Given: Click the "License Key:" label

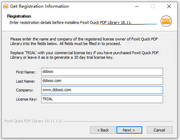Looking at the screenshot, I should [x=26, y=99].
